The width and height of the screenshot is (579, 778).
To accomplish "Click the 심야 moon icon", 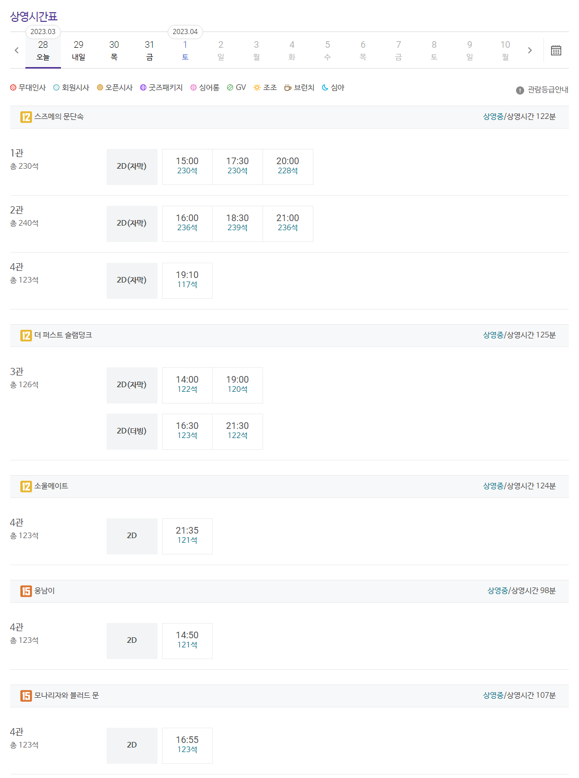I will (x=325, y=87).
